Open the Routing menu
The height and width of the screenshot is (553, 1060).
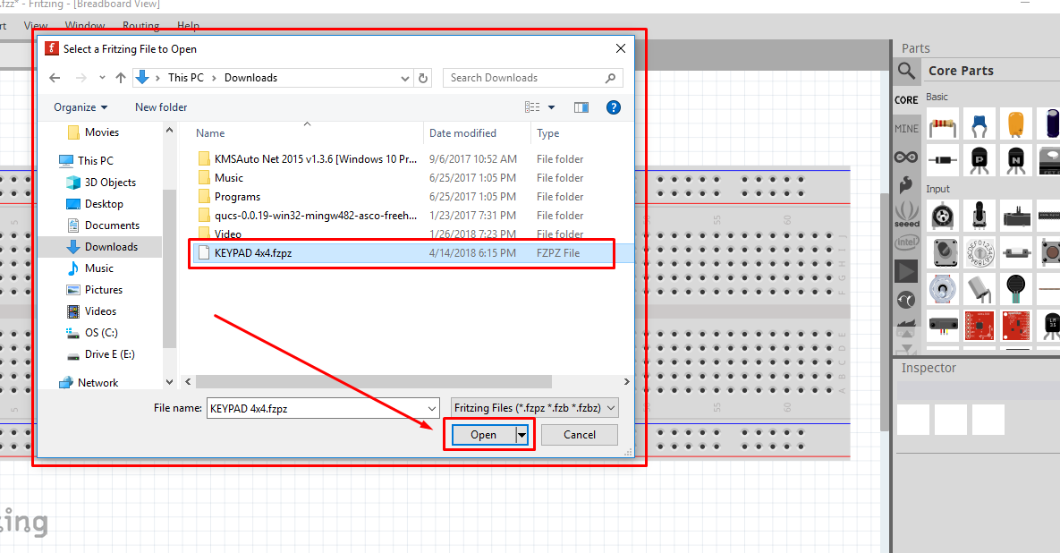pyautogui.click(x=140, y=26)
